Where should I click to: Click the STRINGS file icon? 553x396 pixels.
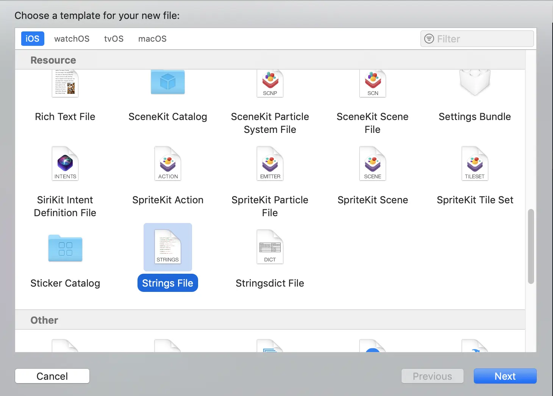point(168,247)
